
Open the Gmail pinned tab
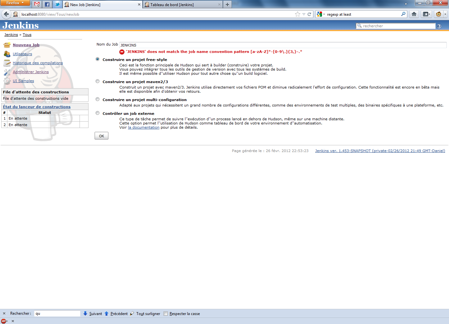coord(37,4)
